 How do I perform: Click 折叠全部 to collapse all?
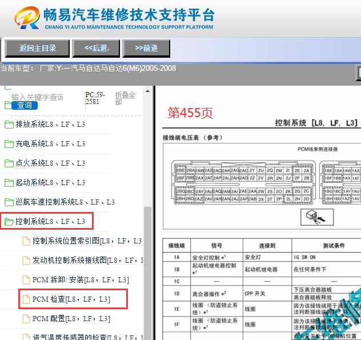[125, 98]
